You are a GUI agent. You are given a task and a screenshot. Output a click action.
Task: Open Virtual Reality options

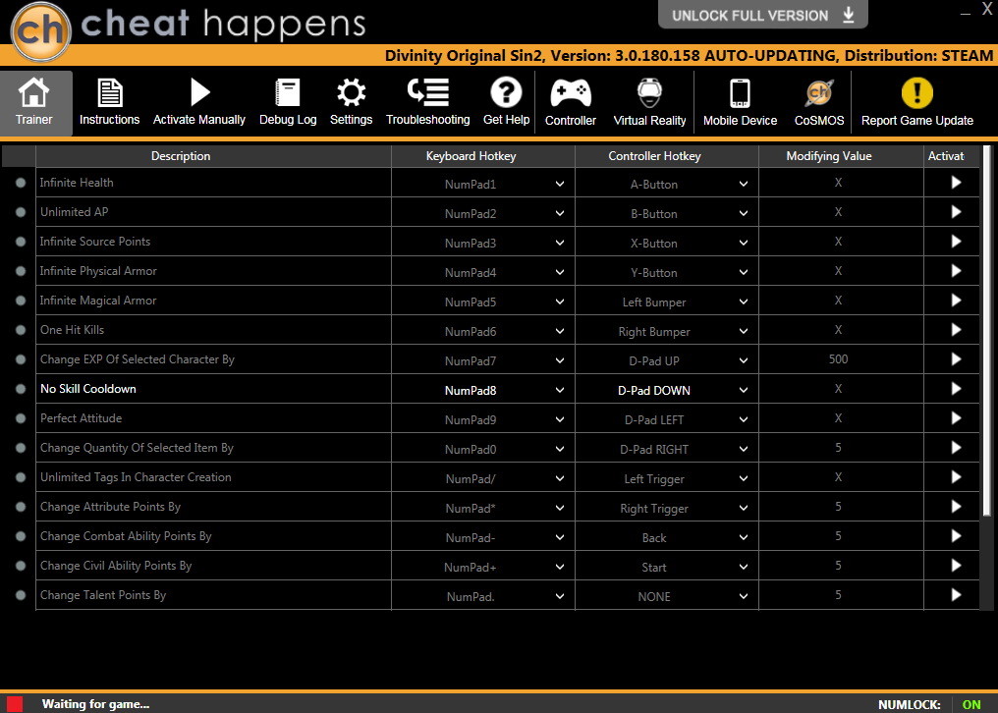650,102
